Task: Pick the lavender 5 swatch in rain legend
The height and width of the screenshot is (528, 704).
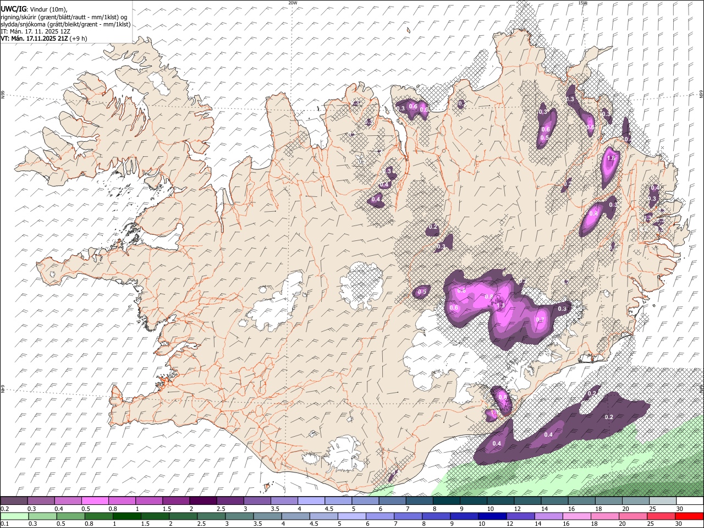Action: (x=352, y=516)
